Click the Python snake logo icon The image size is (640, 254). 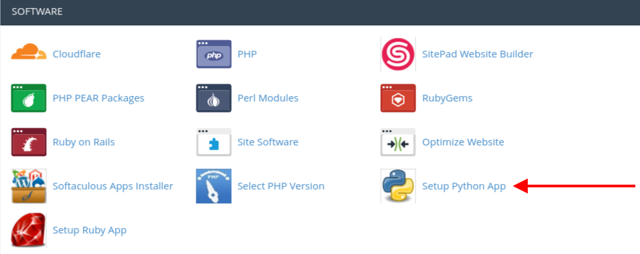398,186
